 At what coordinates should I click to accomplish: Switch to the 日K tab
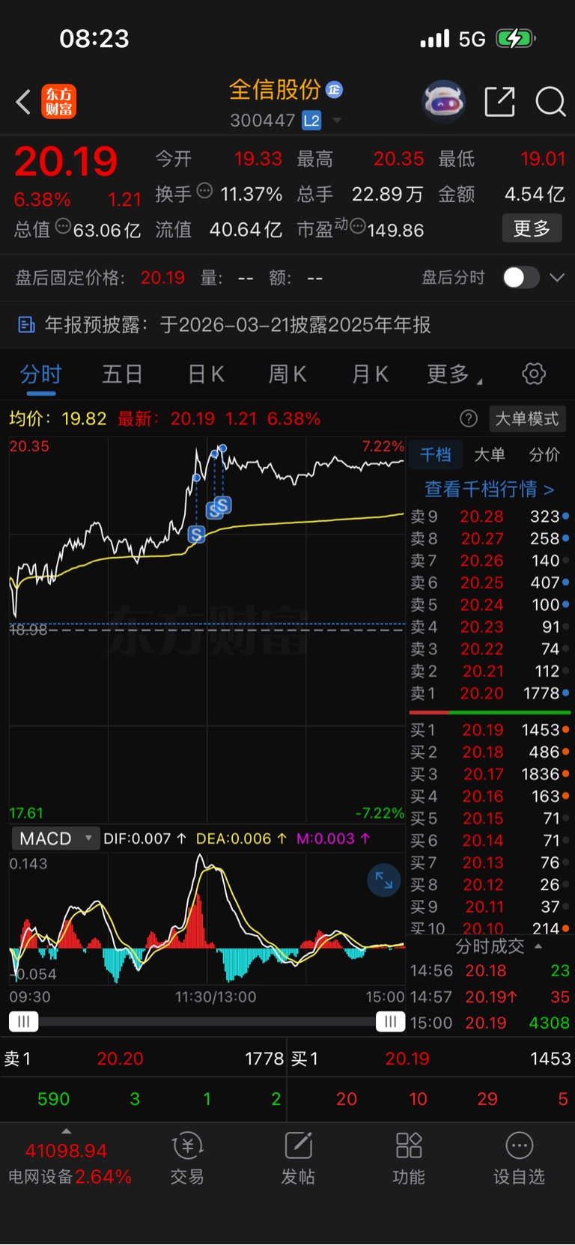206,374
